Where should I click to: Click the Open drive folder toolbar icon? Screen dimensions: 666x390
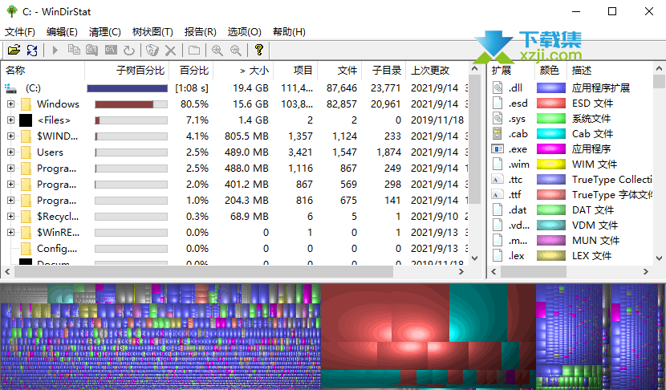pos(14,50)
